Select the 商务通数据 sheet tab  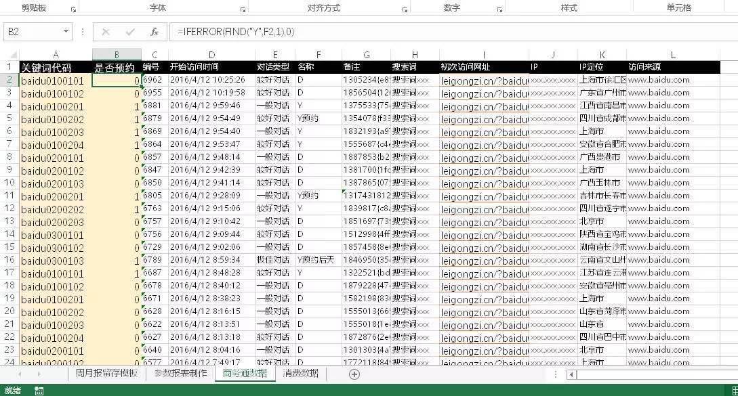click(x=245, y=374)
